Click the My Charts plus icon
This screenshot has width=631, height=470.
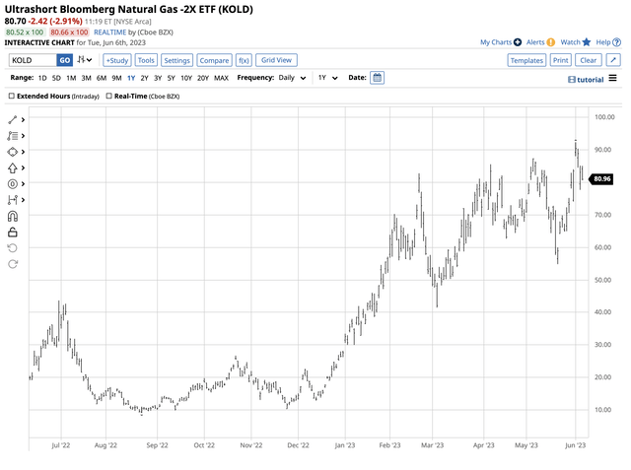tap(518, 42)
